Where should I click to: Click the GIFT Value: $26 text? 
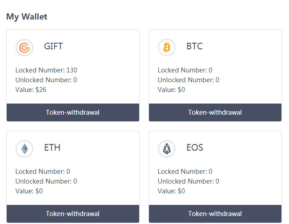[x=31, y=90]
